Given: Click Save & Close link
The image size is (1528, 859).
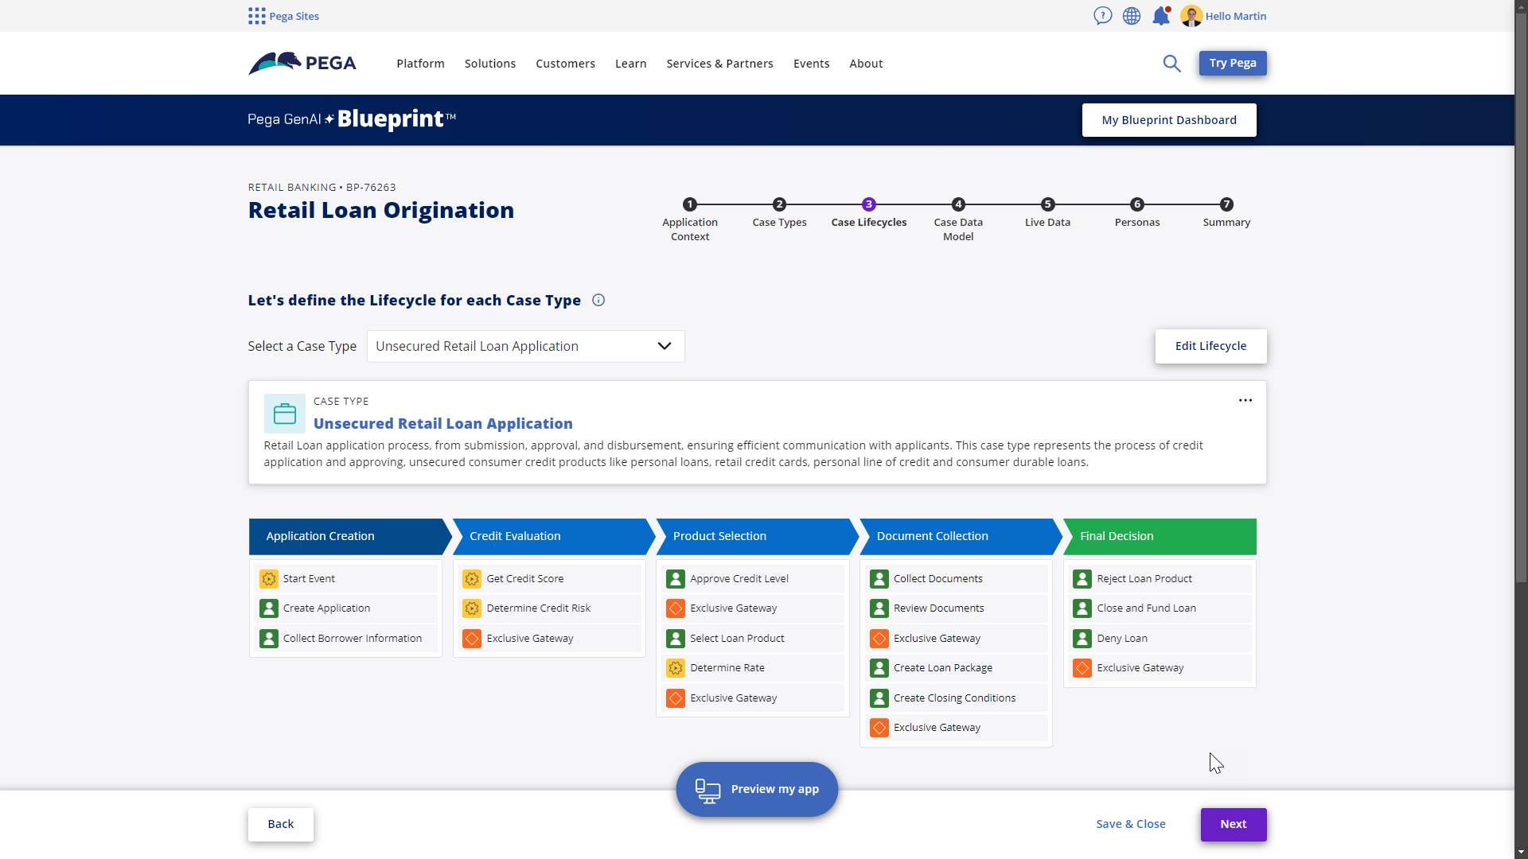Looking at the screenshot, I should [x=1131, y=824].
